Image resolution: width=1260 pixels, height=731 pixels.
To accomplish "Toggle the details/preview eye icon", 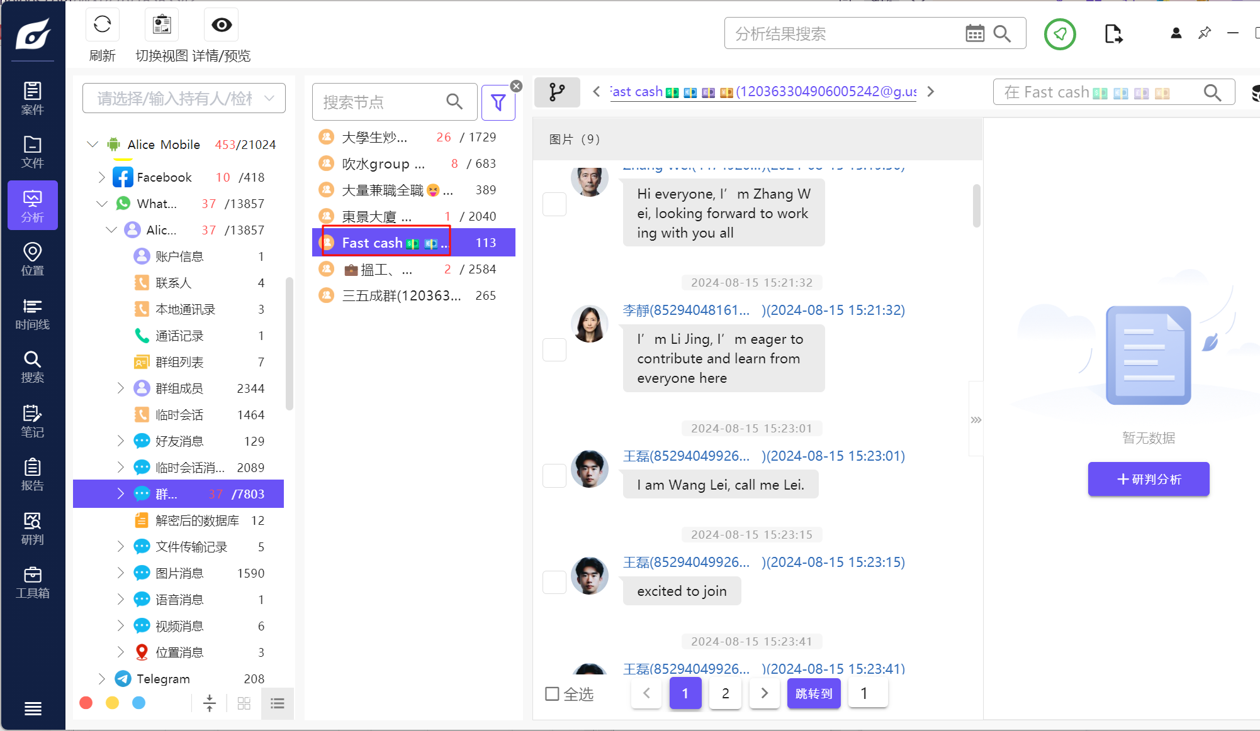I will 221,25.
